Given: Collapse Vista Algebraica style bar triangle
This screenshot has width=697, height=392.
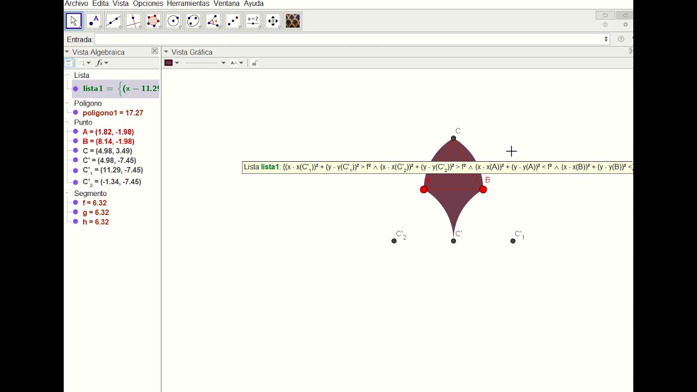Looking at the screenshot, I should (x=67, y=52).
